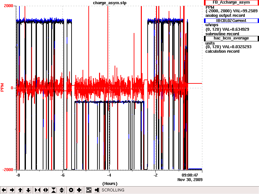259x194 pixels.
Task: Zoom out on the vertical axis
Action: tap(62, 190)
